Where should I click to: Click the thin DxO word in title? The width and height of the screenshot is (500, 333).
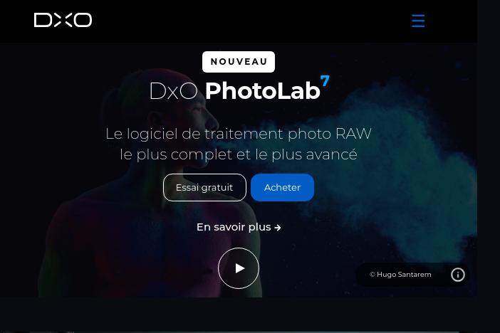click(174, 91)
